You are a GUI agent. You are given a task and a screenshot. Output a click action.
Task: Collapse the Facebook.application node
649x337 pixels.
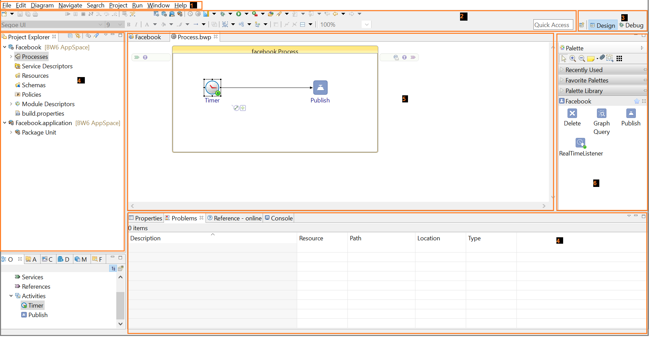[x=5, y=123]
